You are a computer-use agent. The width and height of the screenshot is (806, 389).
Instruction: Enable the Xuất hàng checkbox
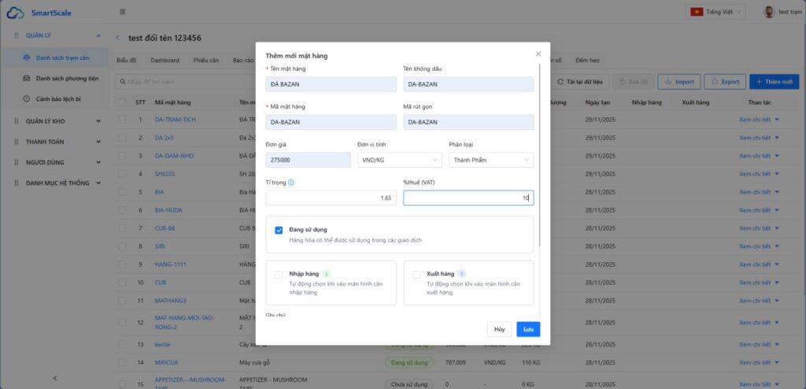[x=416, y=275]
